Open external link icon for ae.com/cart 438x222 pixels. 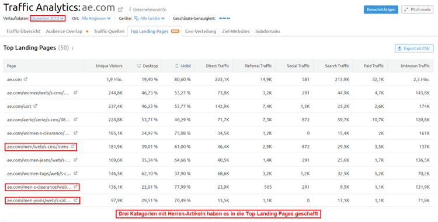pos(35,106)
